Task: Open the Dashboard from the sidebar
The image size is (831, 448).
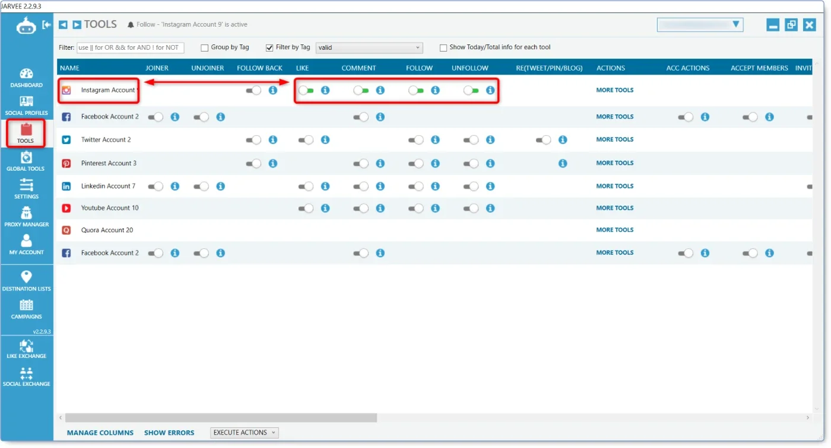Action: (x=26, y=78)
